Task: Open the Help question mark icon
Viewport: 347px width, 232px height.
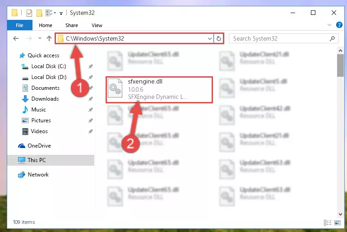Action: pyautogui.click(x=339, y=25)
